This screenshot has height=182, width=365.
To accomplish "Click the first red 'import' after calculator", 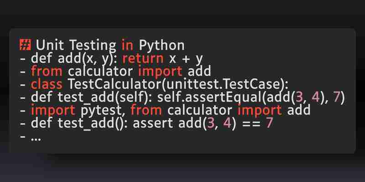I will 160,71.
